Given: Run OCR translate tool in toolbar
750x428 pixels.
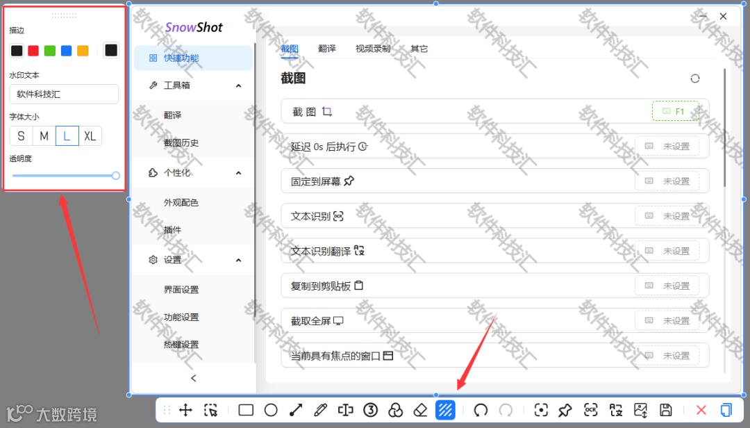Looking at the screenshot, I should [x=615, y=411].
